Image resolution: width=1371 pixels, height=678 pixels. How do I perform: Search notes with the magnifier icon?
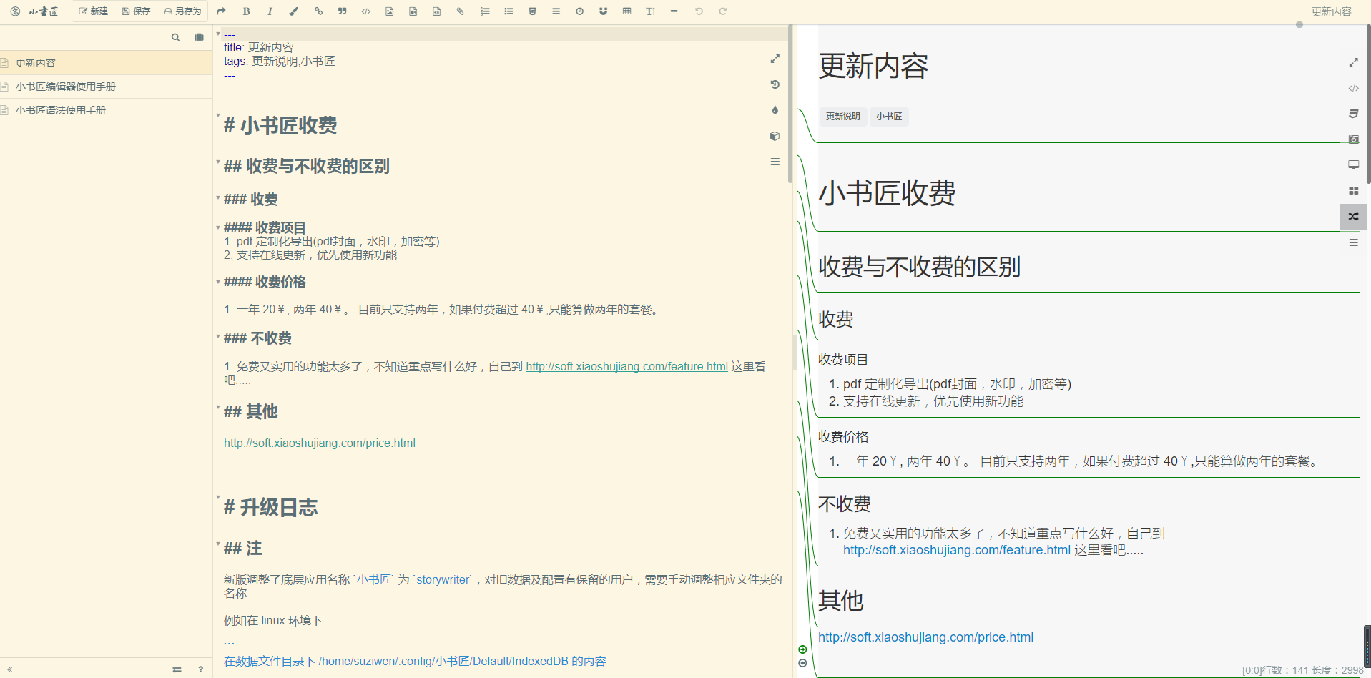click(x=175, y=37)
